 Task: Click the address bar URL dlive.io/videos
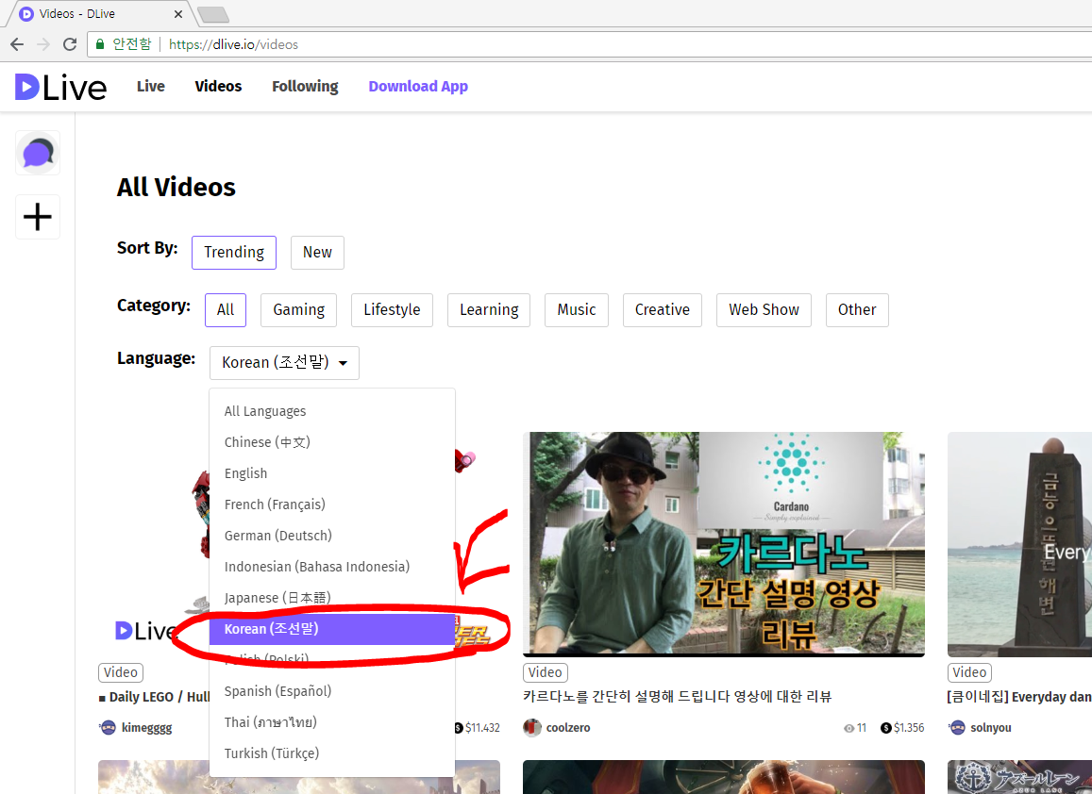tap(233, 44)
